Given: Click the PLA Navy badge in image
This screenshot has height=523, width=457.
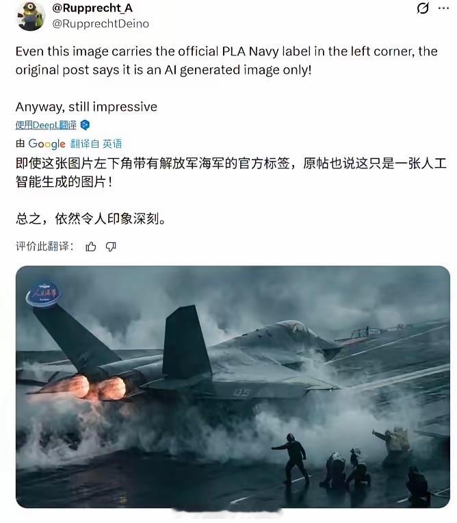Looking at the screenshot, I should 43,294.
